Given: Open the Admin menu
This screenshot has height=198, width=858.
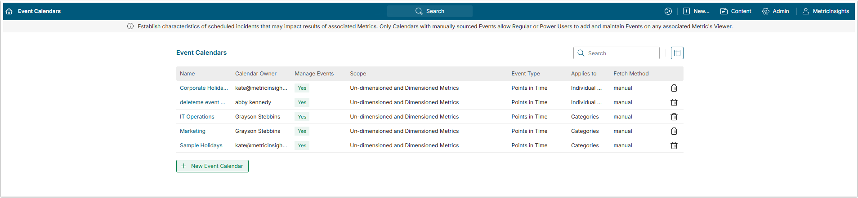Looking at the screenshot, I should pos(776,11).
